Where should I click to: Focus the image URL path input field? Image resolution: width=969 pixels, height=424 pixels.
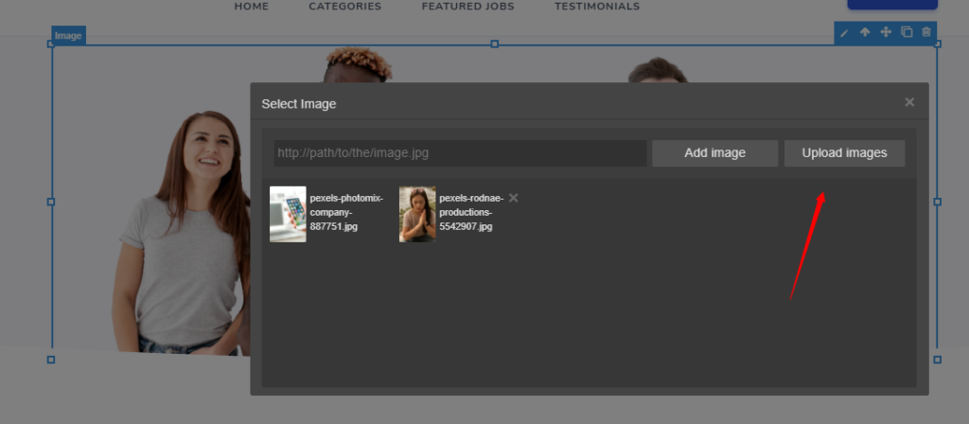point(460,153)
